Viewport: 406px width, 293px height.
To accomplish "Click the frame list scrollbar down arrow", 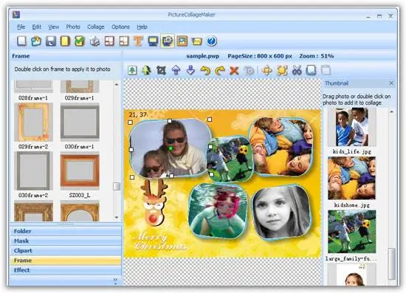I will 117,218.
